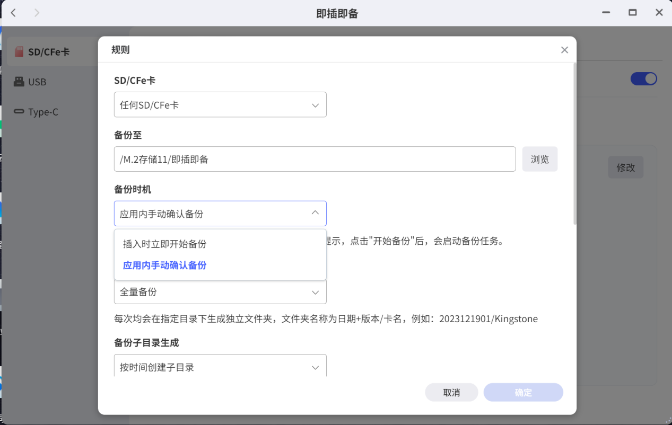
Task: Click the Type-C connector sidebar icon
Action: pyautogui.click(x=19, y=112)
